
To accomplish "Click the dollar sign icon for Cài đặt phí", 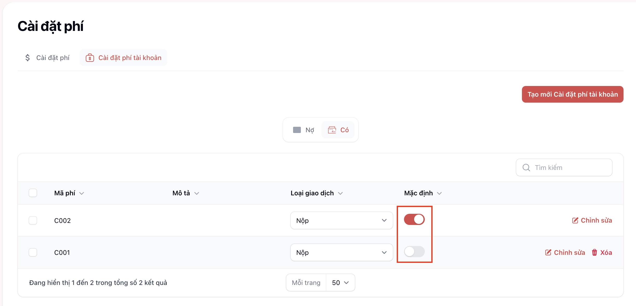I will [x=28, y=58].
